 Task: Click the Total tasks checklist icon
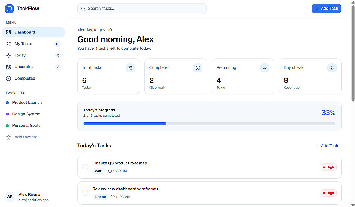[x=130, y=68]
